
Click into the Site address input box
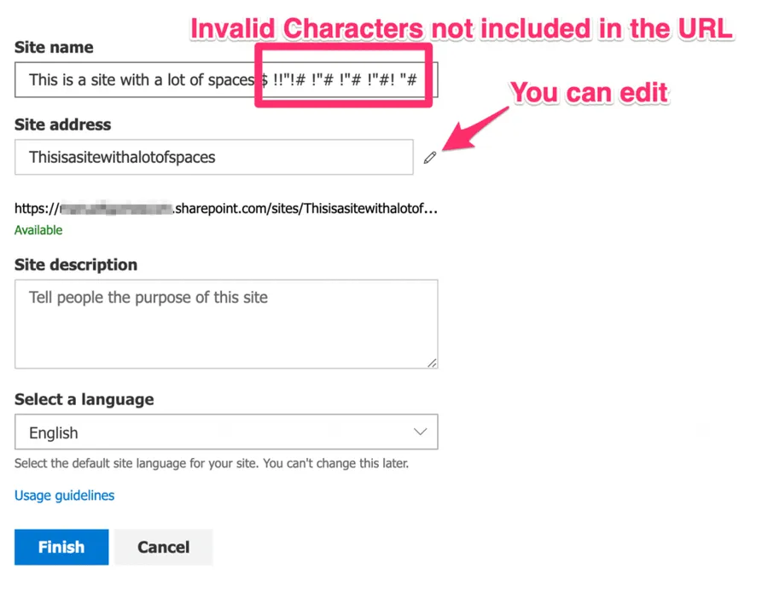(x=213, y=157)
